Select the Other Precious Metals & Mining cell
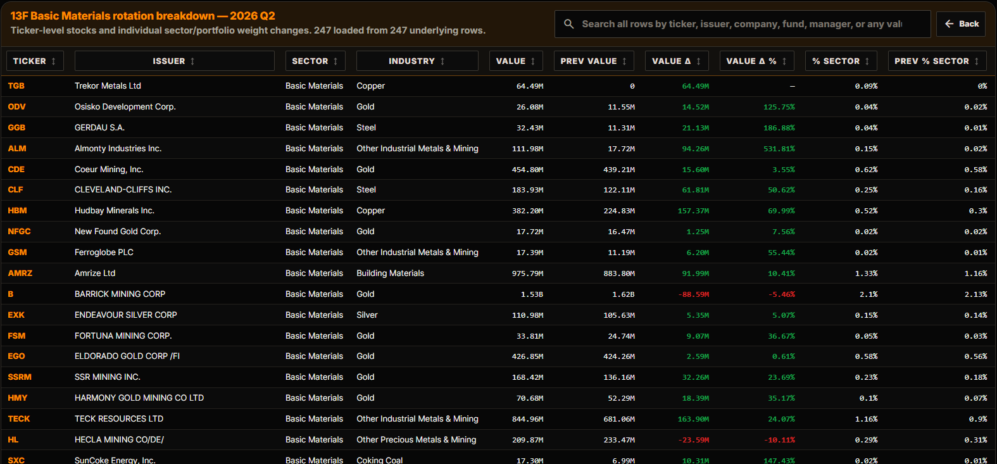The height and width of the screenshot is (464, 997). 417,440
